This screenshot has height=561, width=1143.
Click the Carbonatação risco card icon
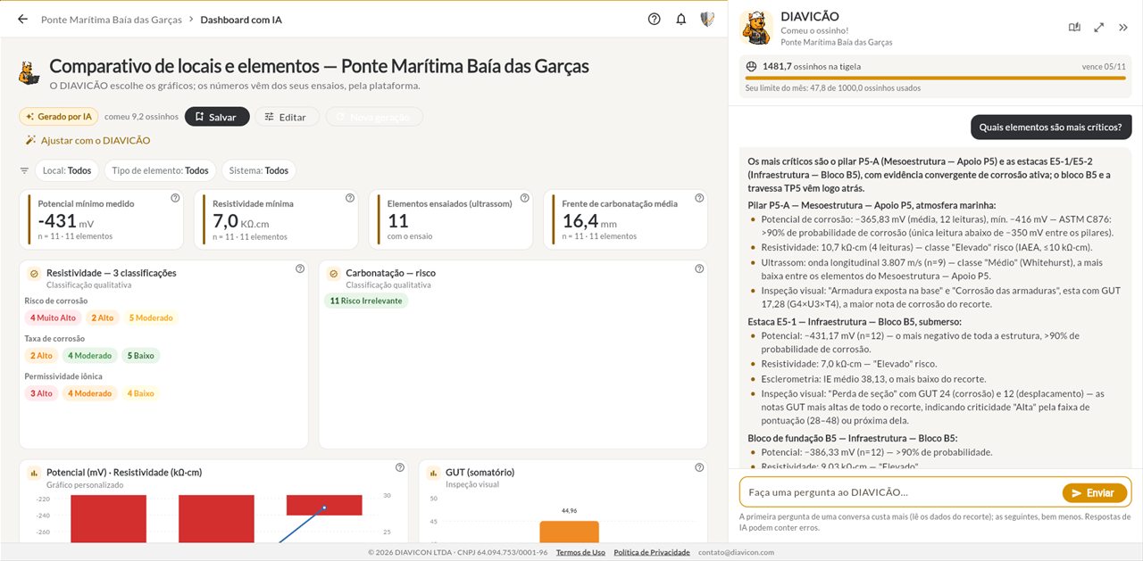(x=333, y=273)
